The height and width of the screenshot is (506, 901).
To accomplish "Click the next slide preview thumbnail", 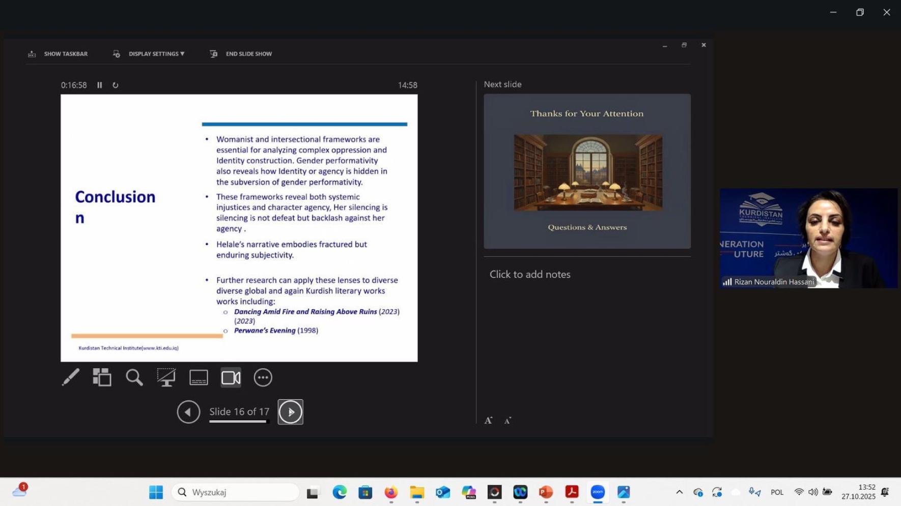I will [x=587, y=171].
